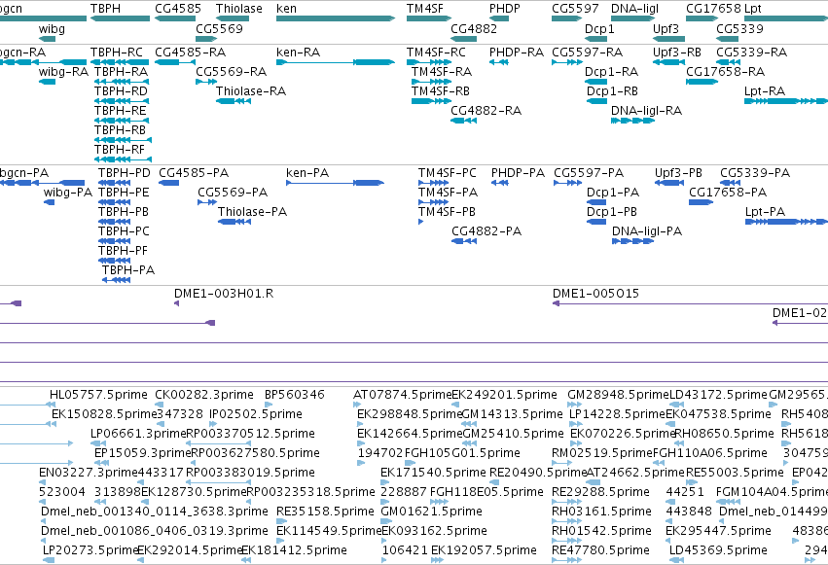
Task: Select protein TBPH-PD
Action: pyautogui.click(x=114, y=183)
